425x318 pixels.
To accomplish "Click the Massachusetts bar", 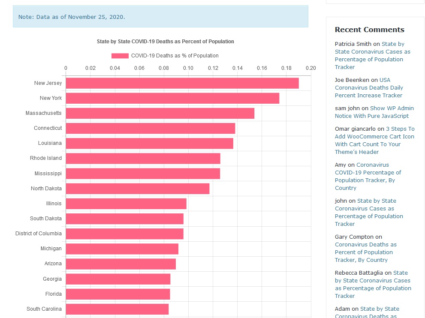I will [160, 113].
